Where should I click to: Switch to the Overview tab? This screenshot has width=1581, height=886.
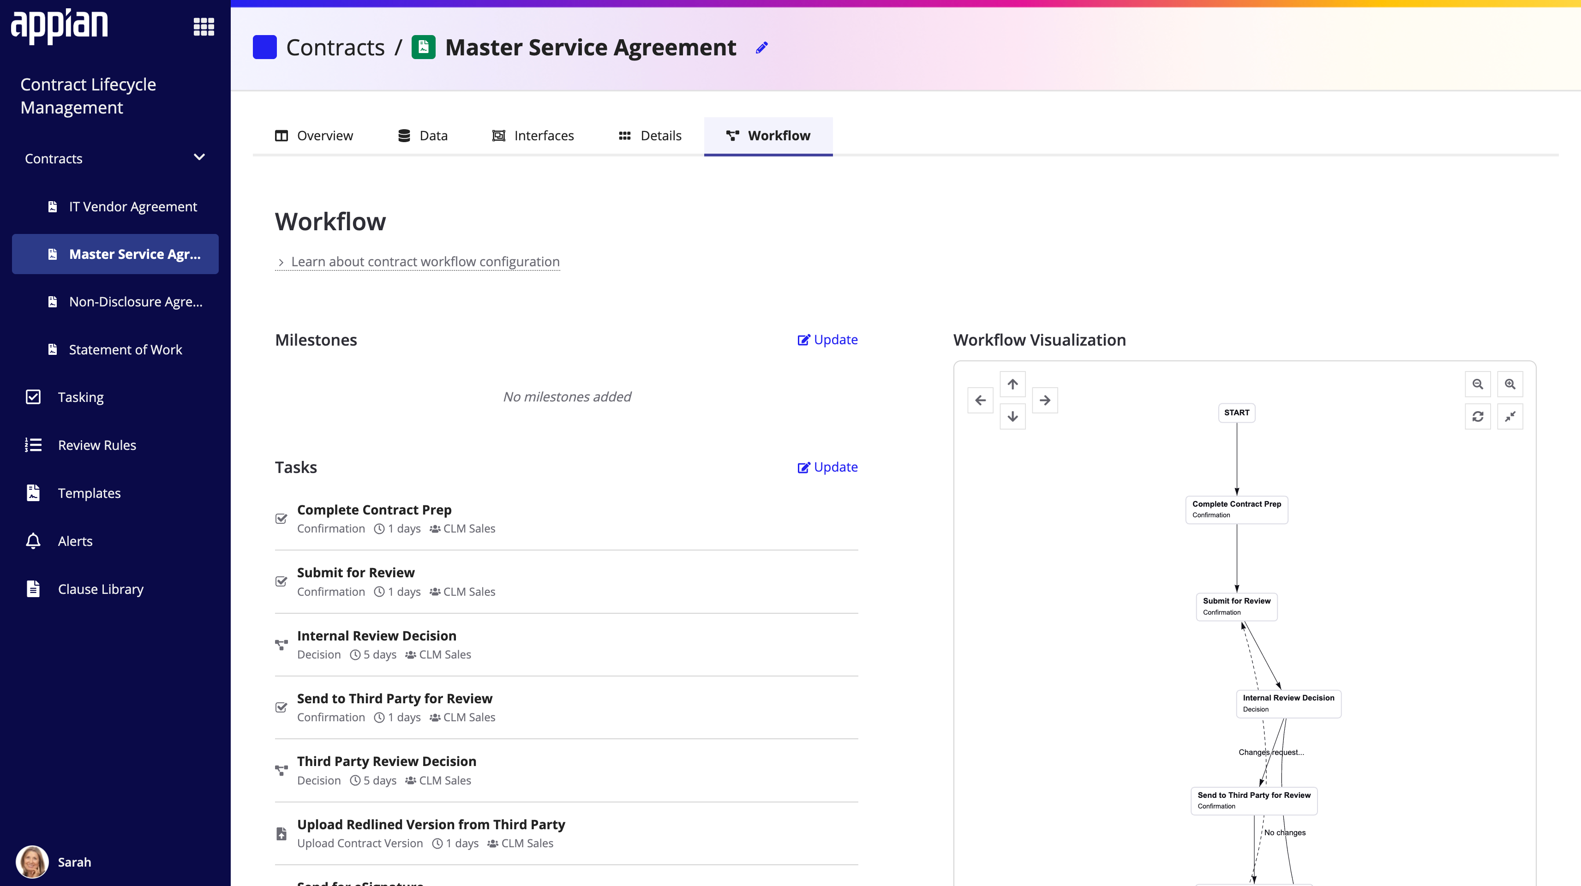pyautogui.click(x=314, y=136)
